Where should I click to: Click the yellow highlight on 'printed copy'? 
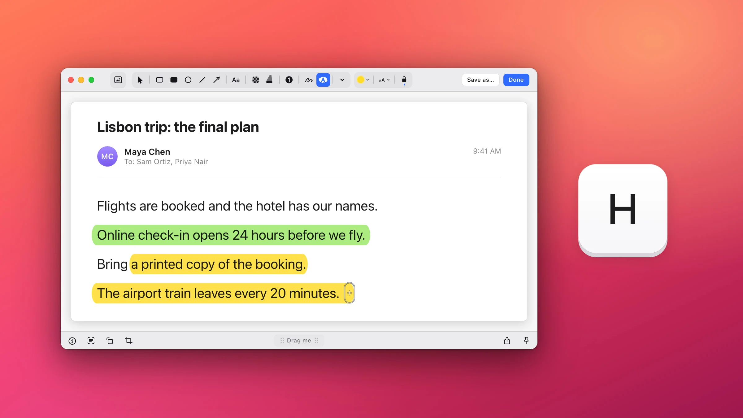[219, 264]
